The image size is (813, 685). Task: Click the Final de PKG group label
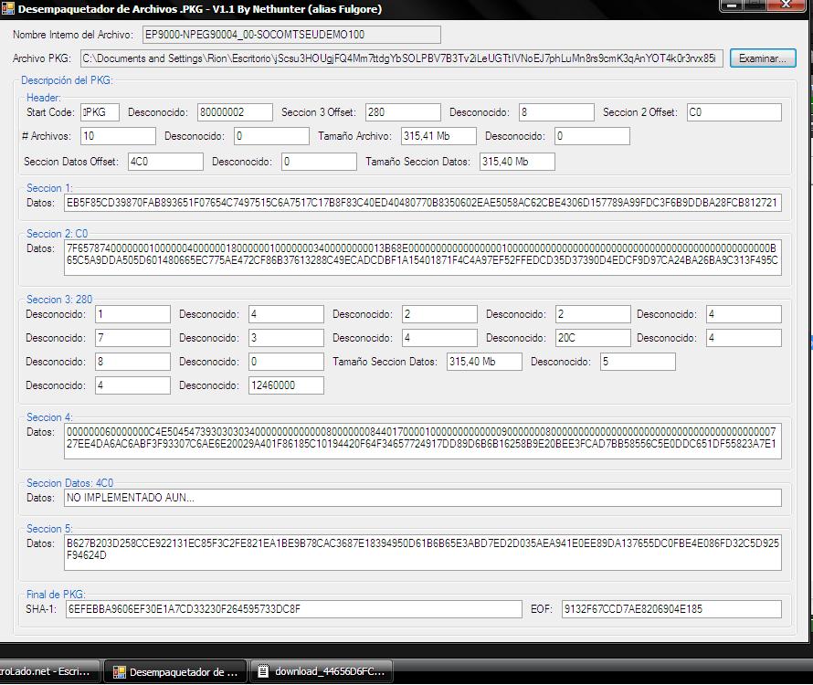[x=56, y=595]
